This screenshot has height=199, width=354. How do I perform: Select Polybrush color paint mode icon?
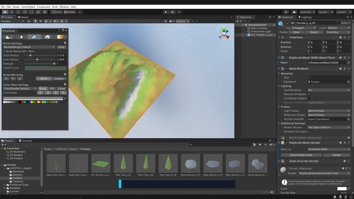tap(34, 37)
